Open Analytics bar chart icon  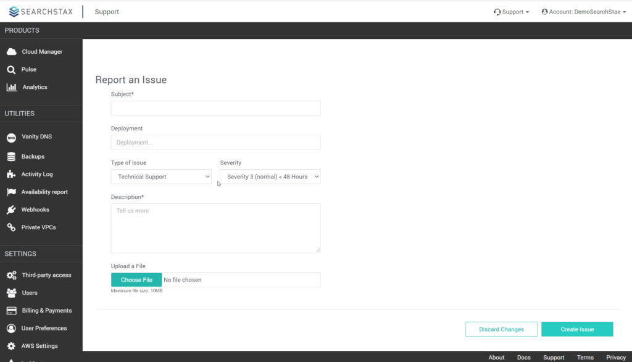[12, 87]
